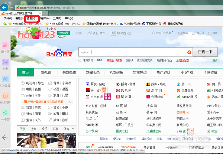Click the browser Forward arrow button
223x154 pixels.
tap(12, 7)
